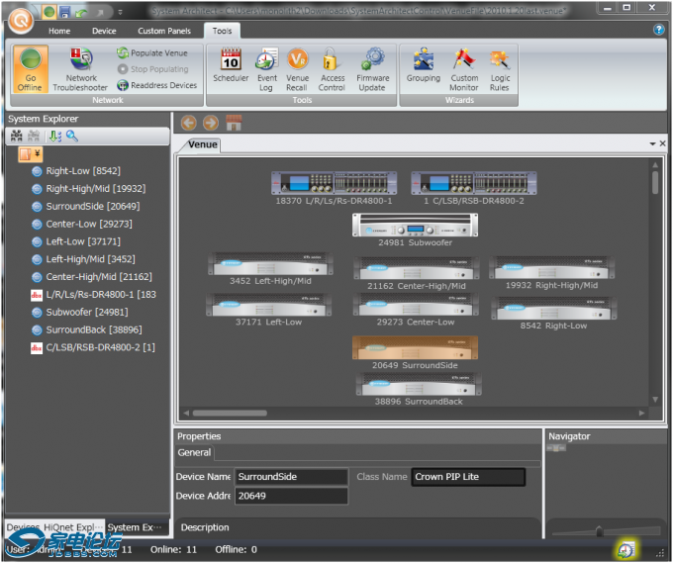Click the Go Offline button
Screen dimensions: 673x563
coord(31,69)
